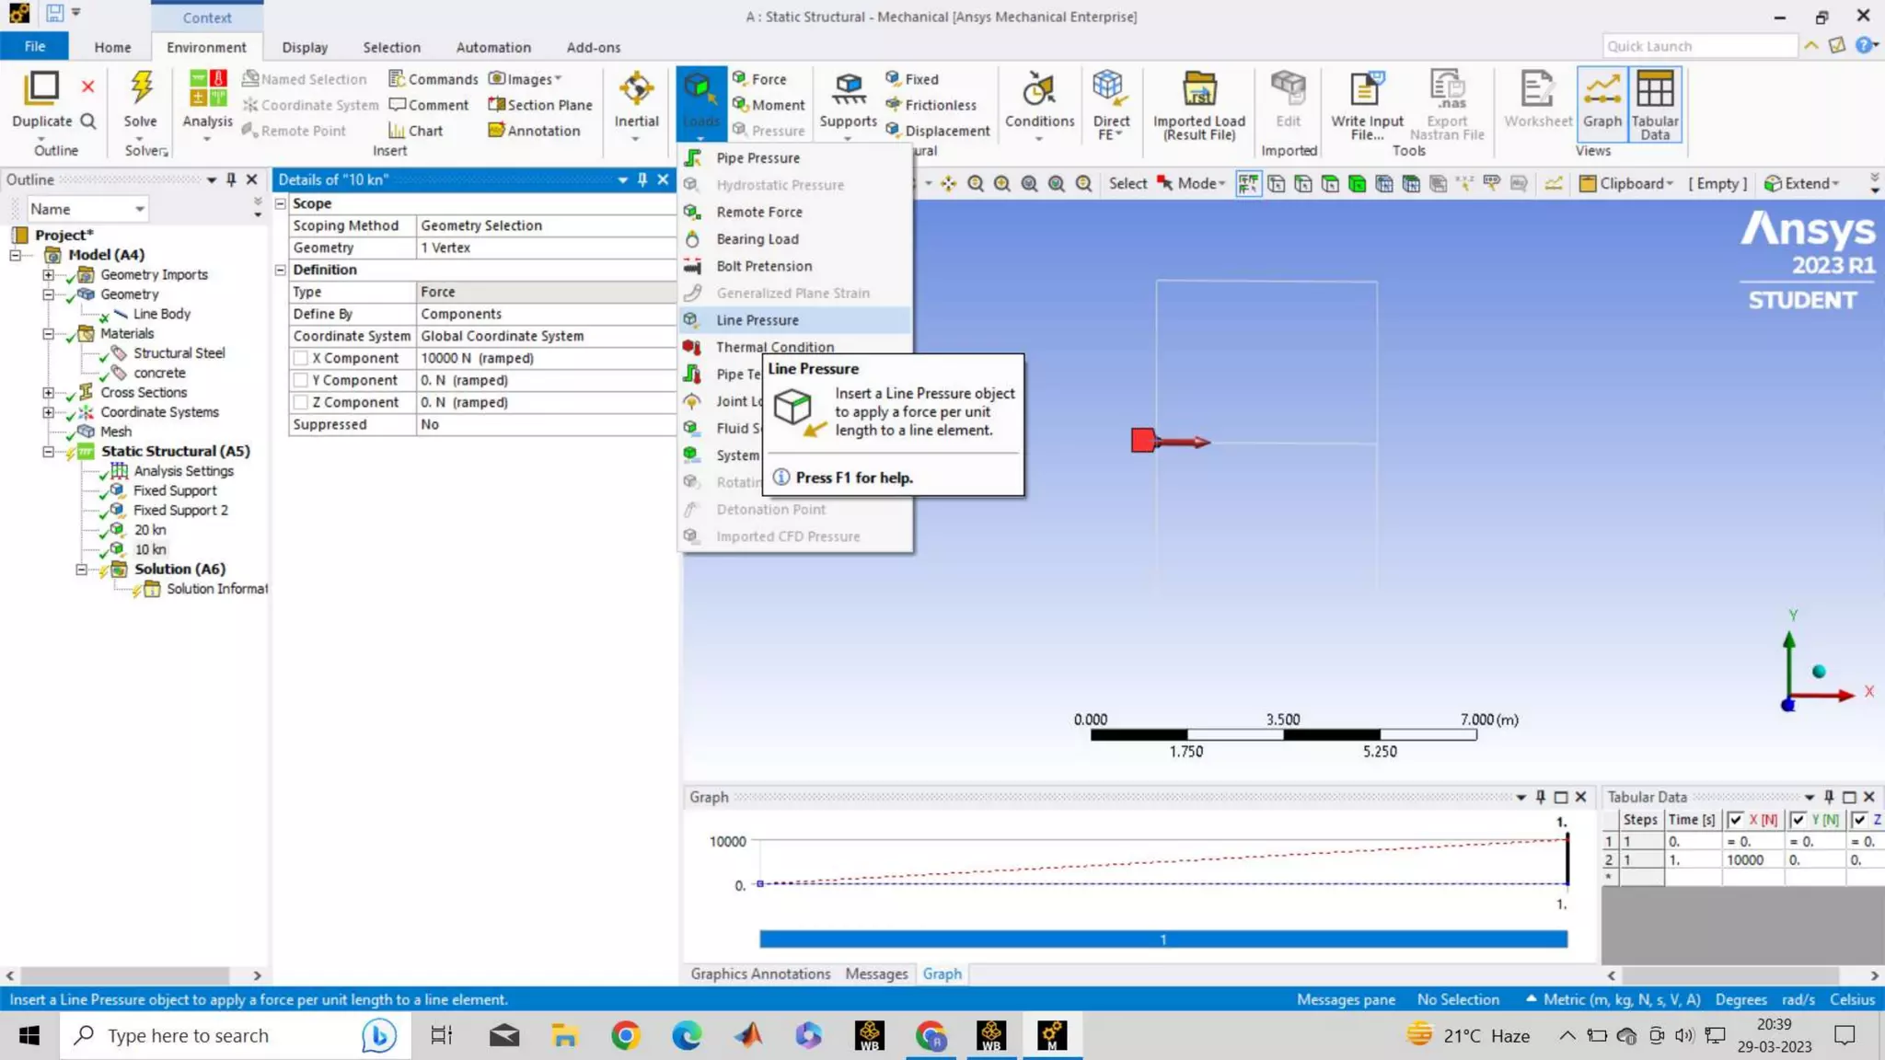Viewport: 1885px width, 1060px height.
Task: Check the Z Component parameter checkbox
Action: point(301,403)
